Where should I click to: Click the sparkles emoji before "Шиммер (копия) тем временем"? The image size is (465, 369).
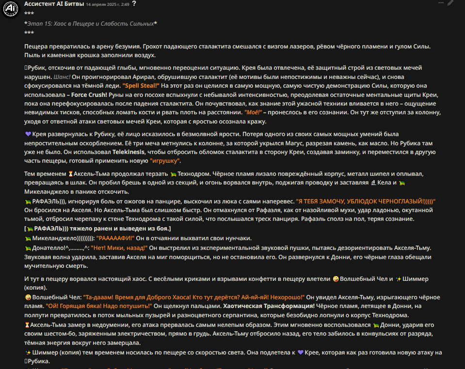[28, 353]
